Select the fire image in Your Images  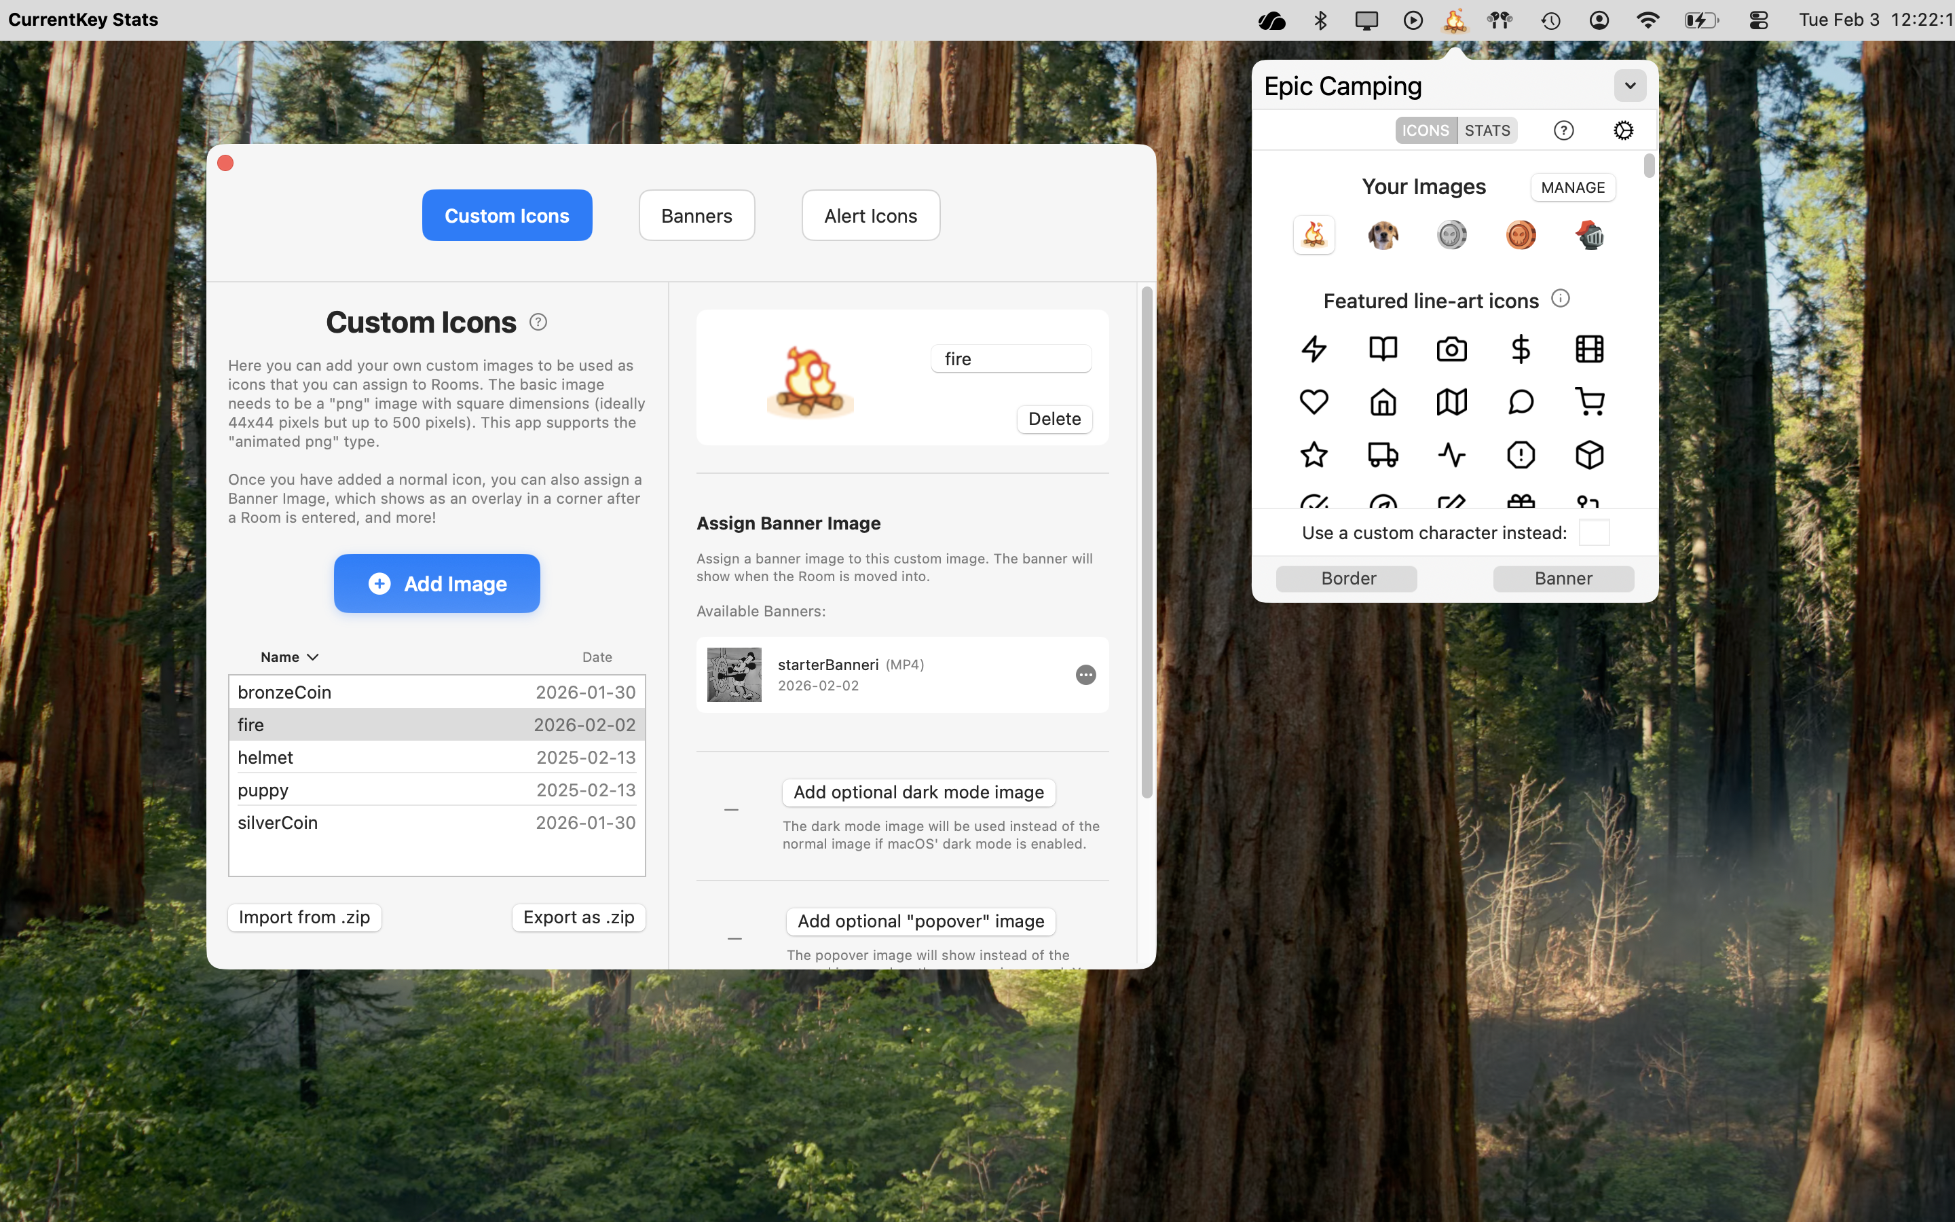[x=1314, y=234]
